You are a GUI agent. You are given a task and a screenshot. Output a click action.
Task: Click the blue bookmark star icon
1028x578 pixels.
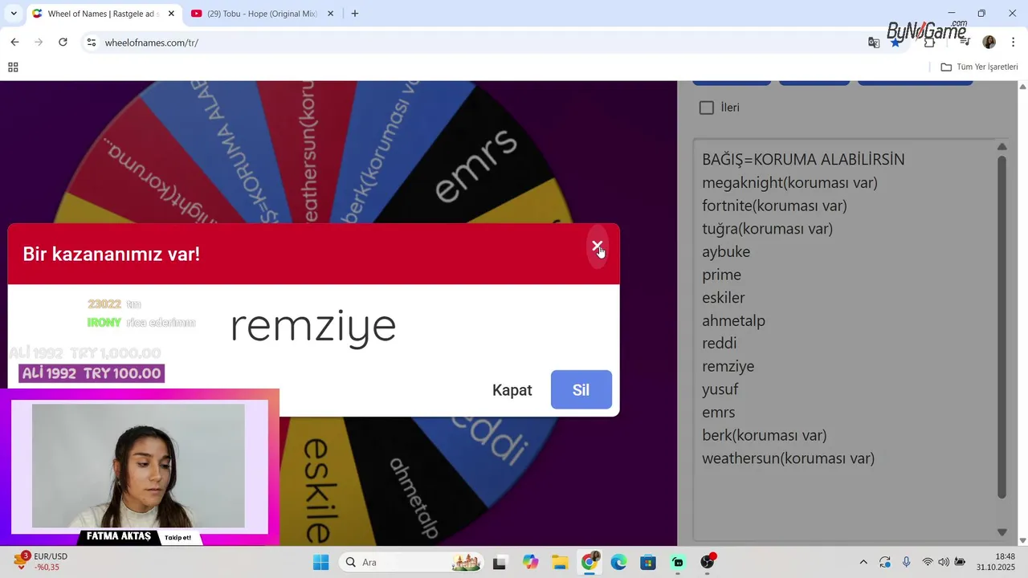(x=895, y=43)
